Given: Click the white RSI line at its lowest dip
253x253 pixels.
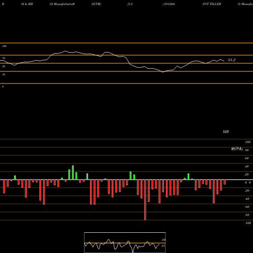Looking at the screenshot, I should pyautogui.click(x=163, y=72).
